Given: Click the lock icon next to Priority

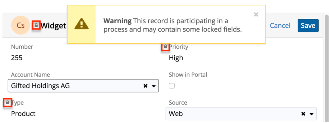Looking at the screenshot, I should (x=165, y=47).
